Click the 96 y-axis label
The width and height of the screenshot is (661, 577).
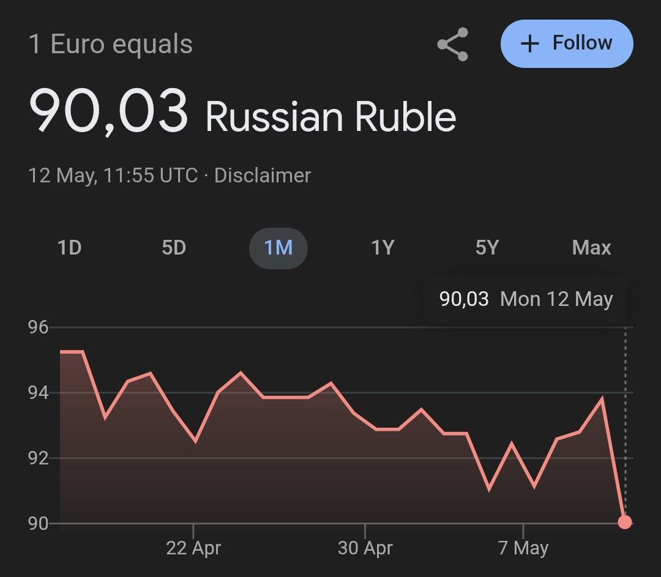(38, 327)
